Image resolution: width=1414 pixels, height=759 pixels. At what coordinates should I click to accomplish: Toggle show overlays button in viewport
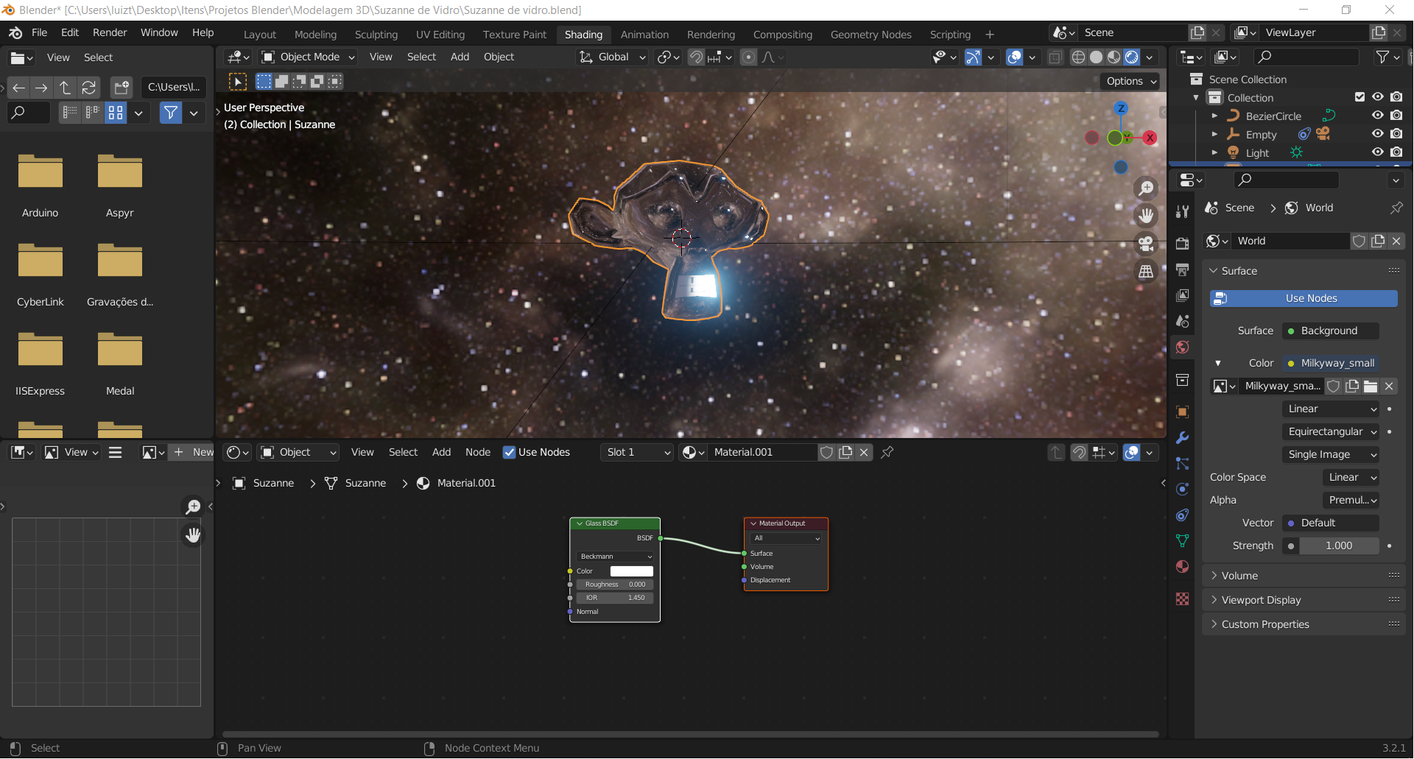click(1014, 57)
